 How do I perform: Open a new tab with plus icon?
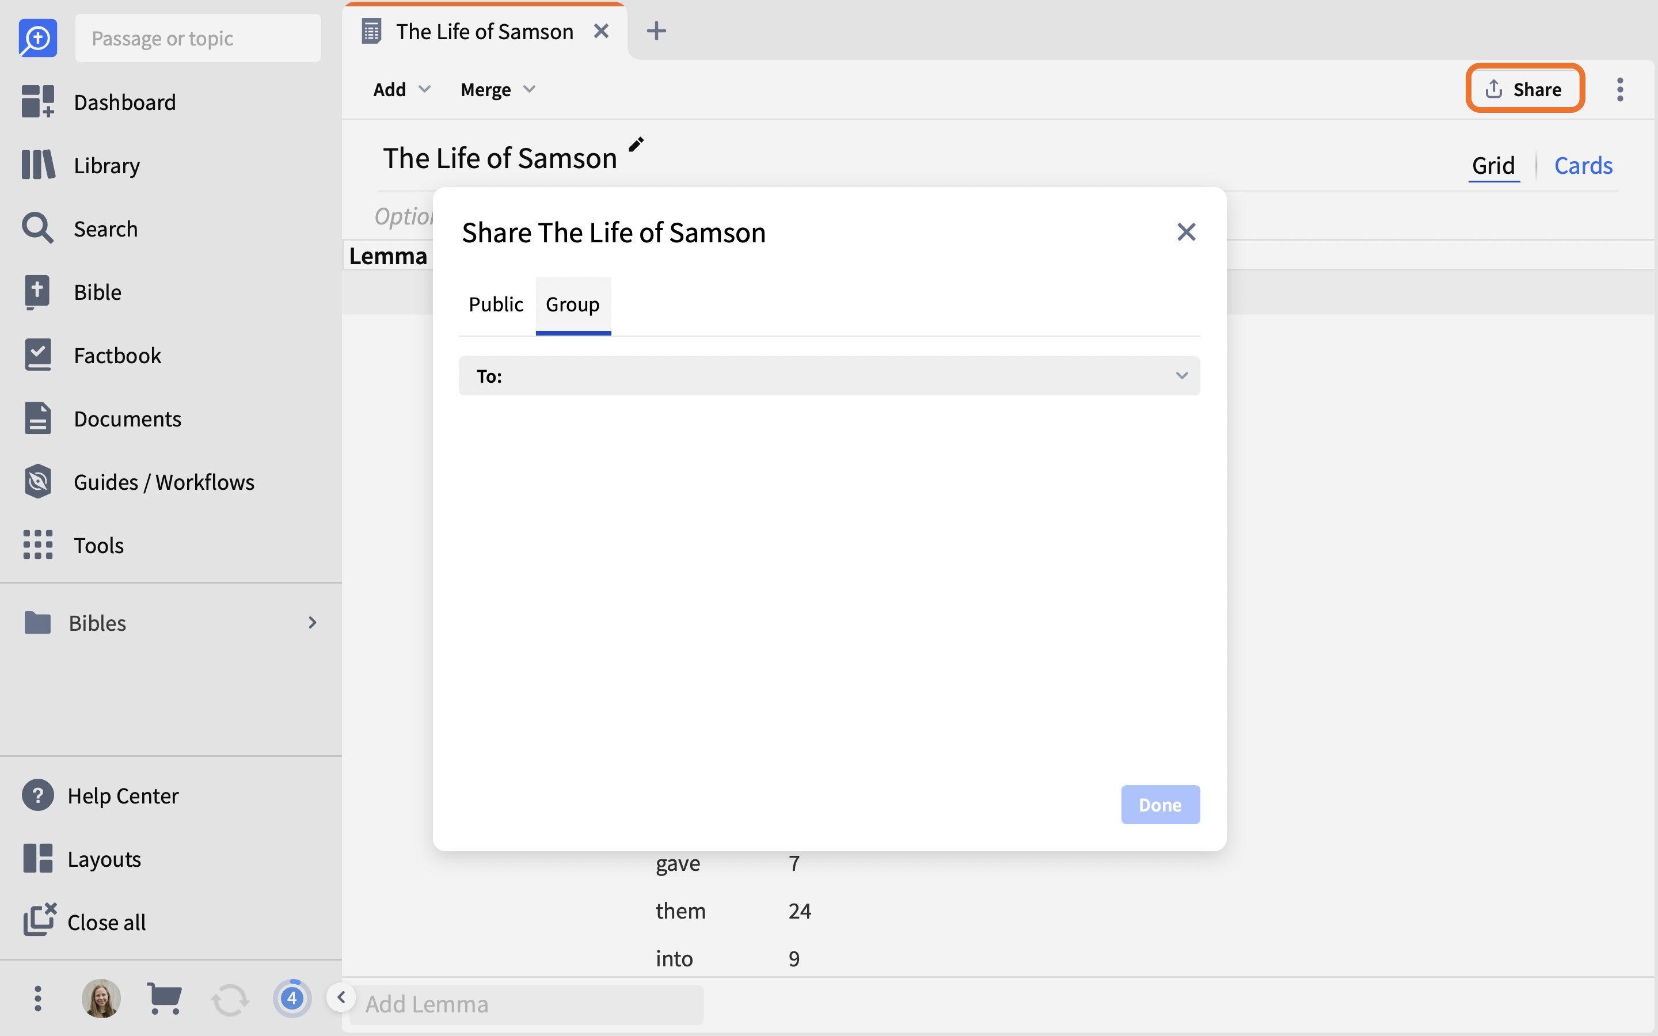(x=656, y=32)
